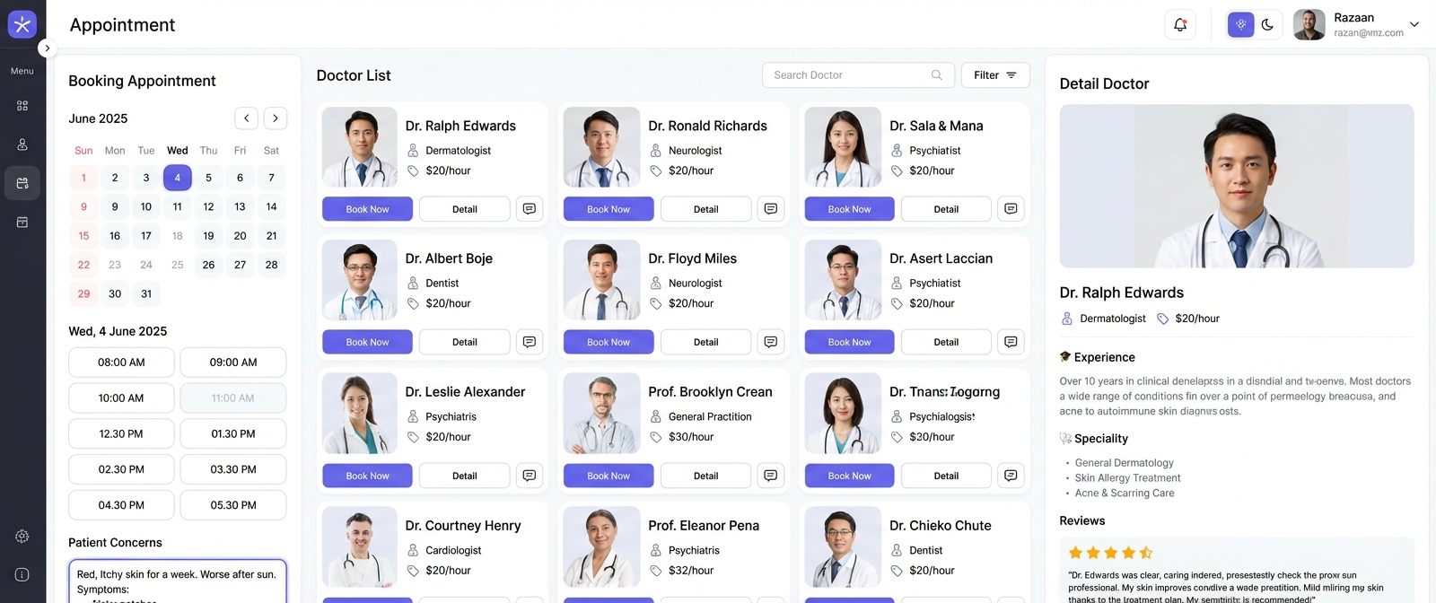Open the doctor profile icon in sidebar
The width and height of the screenshot is (1436, 603).
click(22, 144)
